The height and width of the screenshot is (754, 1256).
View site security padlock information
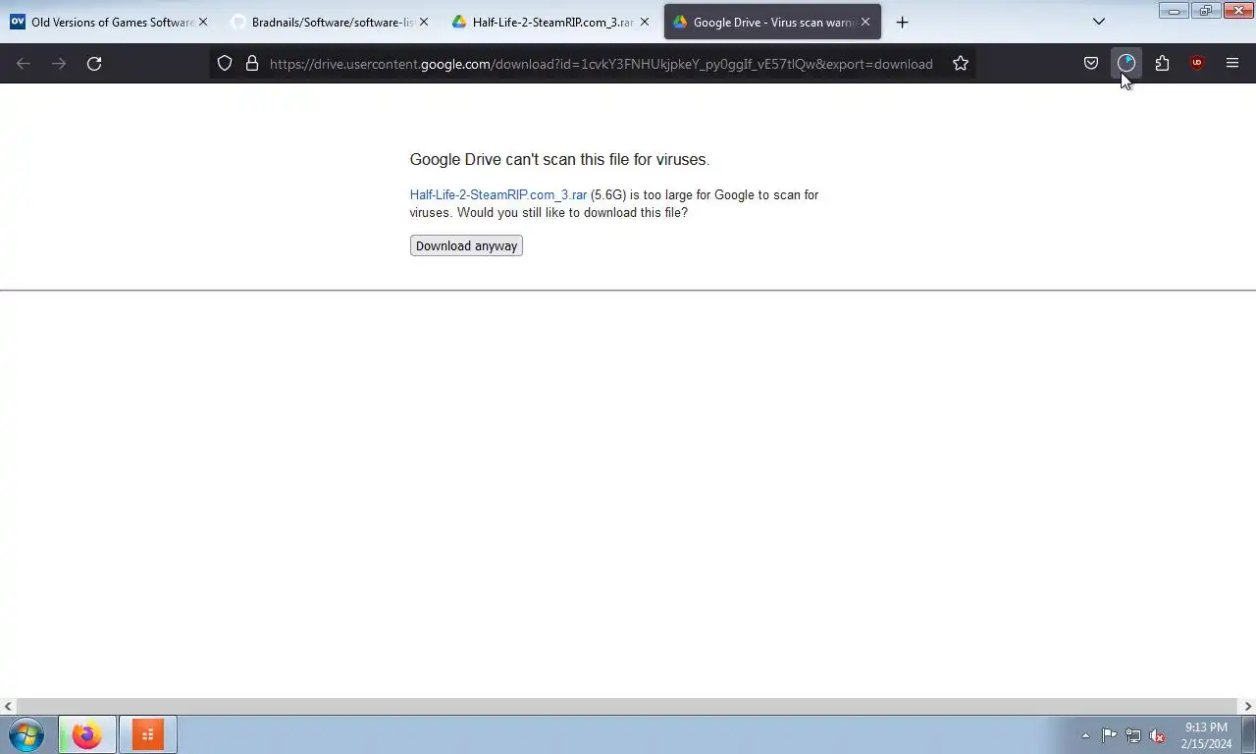click(x=252, y=63)
